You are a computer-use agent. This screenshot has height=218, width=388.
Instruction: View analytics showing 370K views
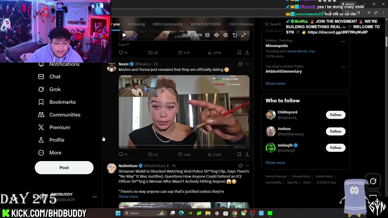(x=214, y=53)
